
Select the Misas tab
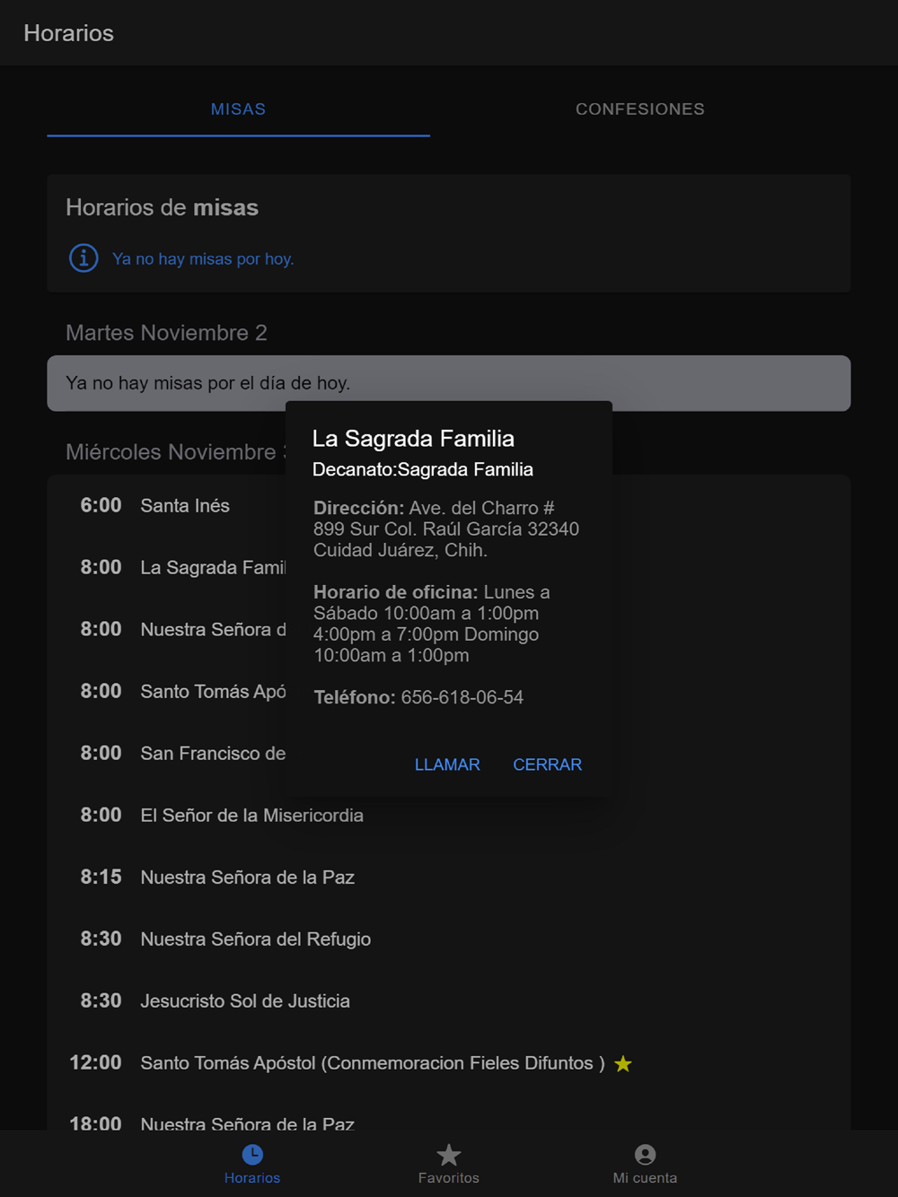[x=238, y=109]
